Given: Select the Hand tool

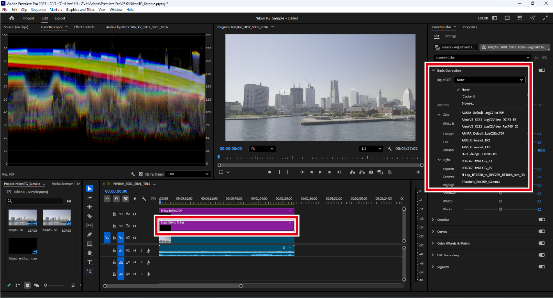Looking at the screenshot, I should pos(90,253).
